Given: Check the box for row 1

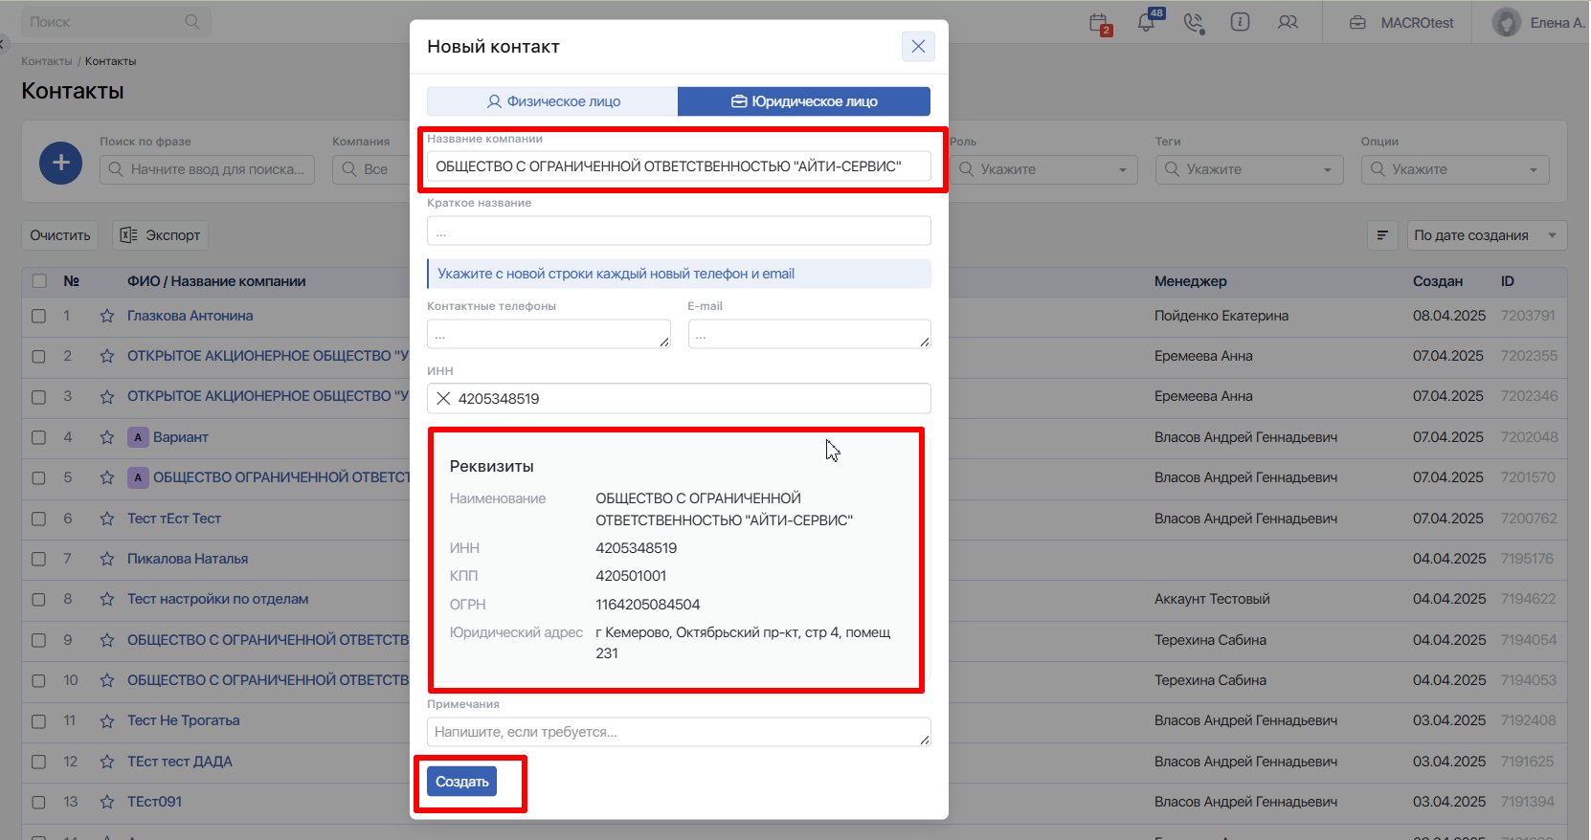Looking at the screenshot, I should [x=39, y=316].
